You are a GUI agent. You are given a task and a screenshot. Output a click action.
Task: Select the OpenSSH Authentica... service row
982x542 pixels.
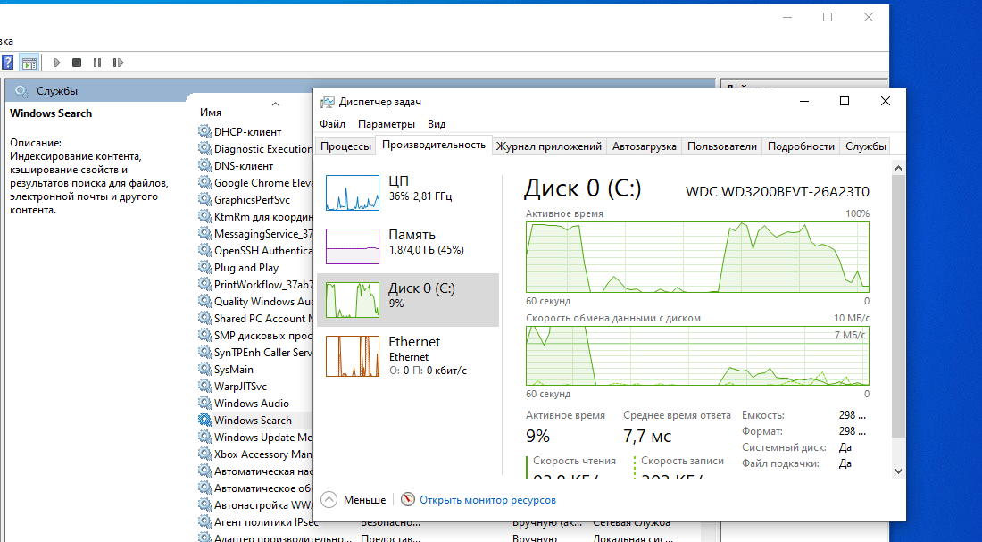point(255,251)
